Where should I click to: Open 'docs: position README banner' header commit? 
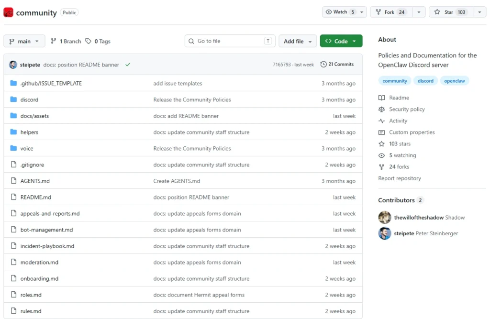point(81,65)
